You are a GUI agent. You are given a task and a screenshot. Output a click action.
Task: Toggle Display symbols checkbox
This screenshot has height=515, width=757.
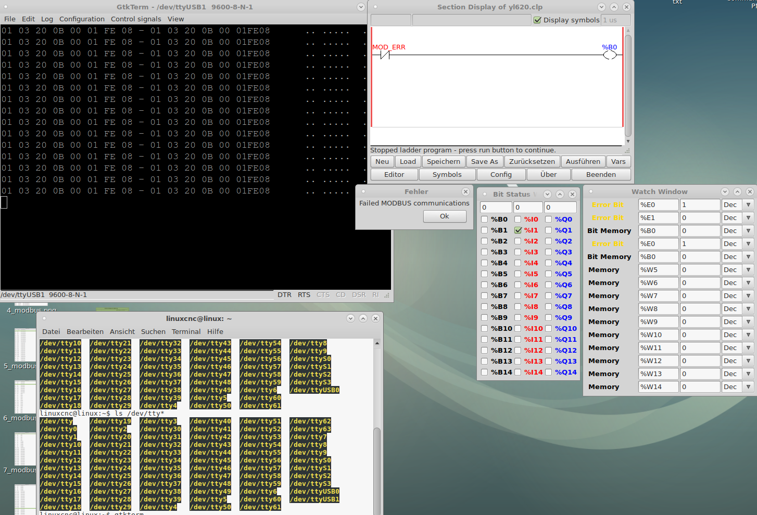[538, 20]
